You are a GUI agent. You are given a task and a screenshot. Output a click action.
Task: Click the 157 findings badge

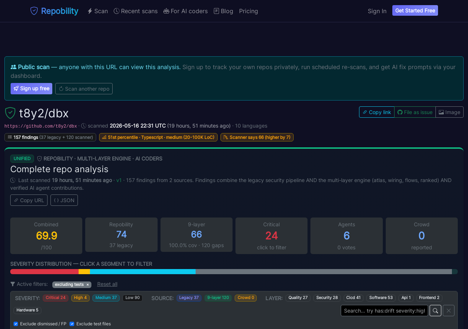50,137
